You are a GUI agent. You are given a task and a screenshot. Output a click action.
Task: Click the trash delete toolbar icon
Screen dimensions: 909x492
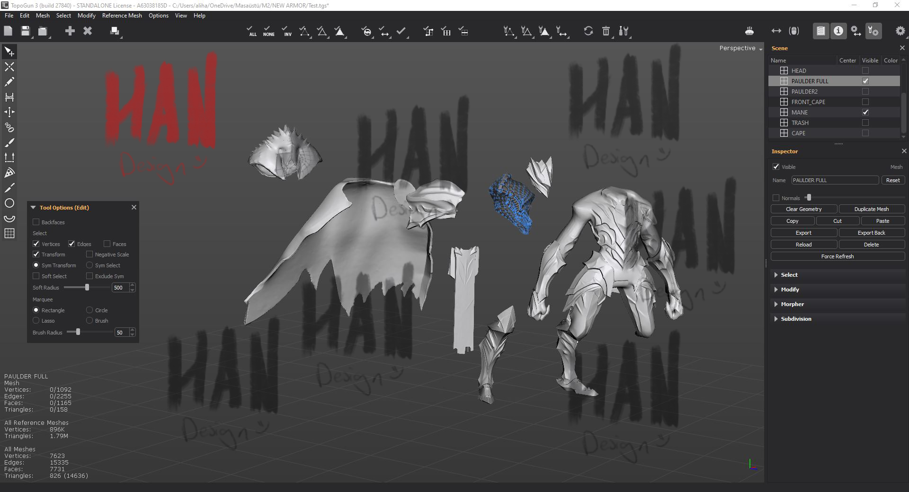pyautogui.click(x=606, y=31)
